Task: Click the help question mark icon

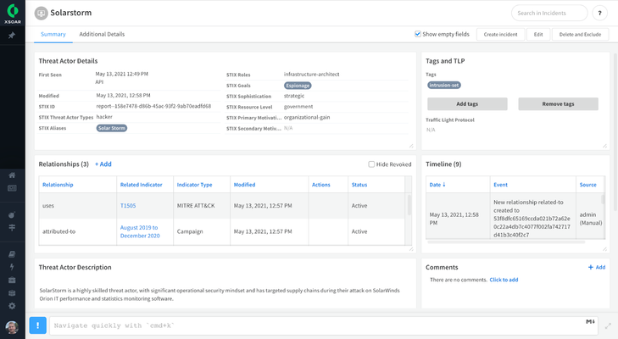Action: click(600, 14)
